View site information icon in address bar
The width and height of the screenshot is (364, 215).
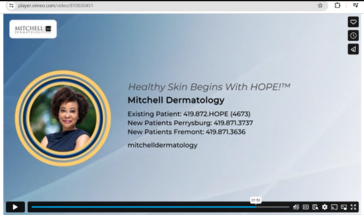pyautogui.click(x=11, y=5)
